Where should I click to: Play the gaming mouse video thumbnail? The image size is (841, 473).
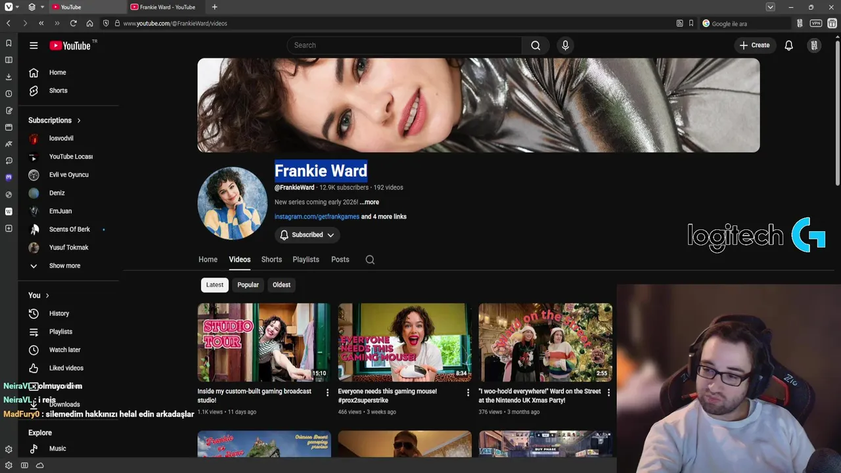pos(405,342)
